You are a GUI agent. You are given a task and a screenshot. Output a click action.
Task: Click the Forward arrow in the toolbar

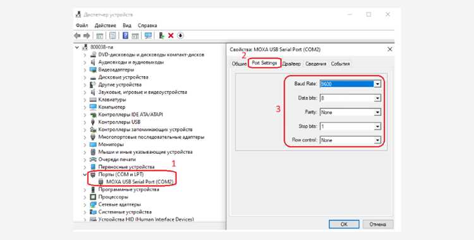[87, 36]
